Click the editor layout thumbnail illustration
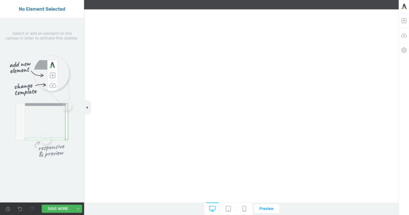Image resolution: width=409 pixels, height=215 pixels. pos(42,121)
